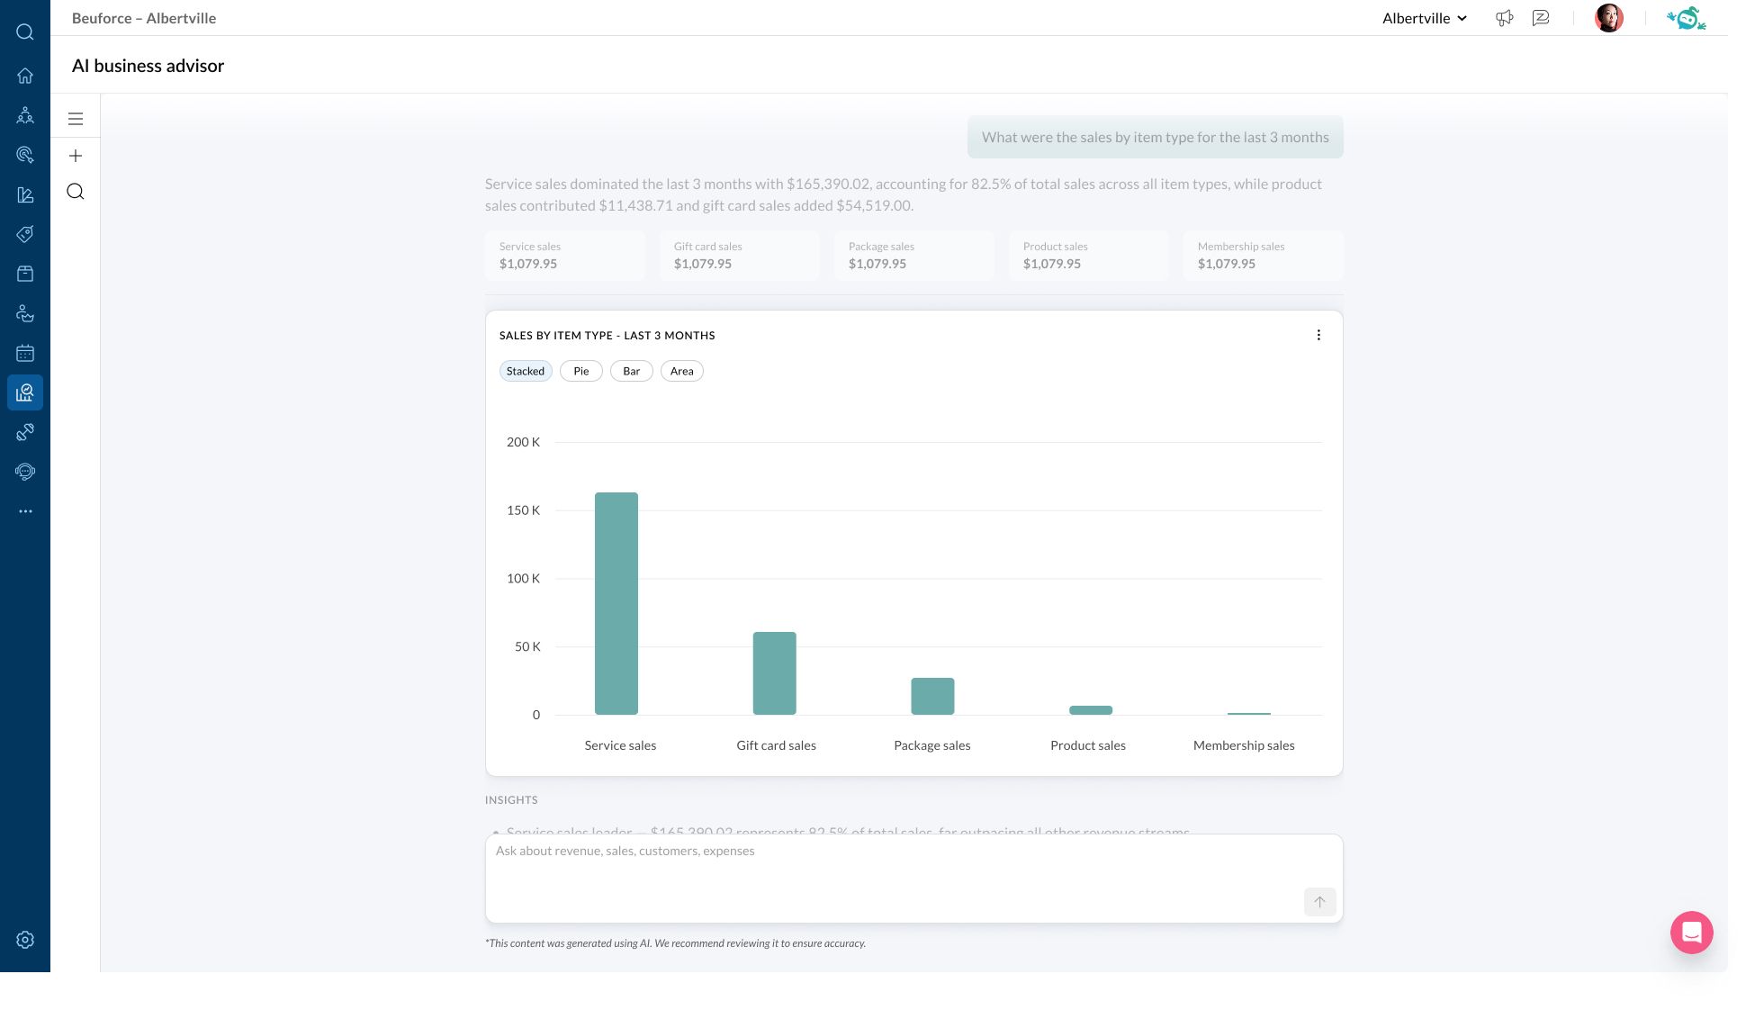Open the chat history search icon
Screen dimensions: 1755x1010
[76, 192]
